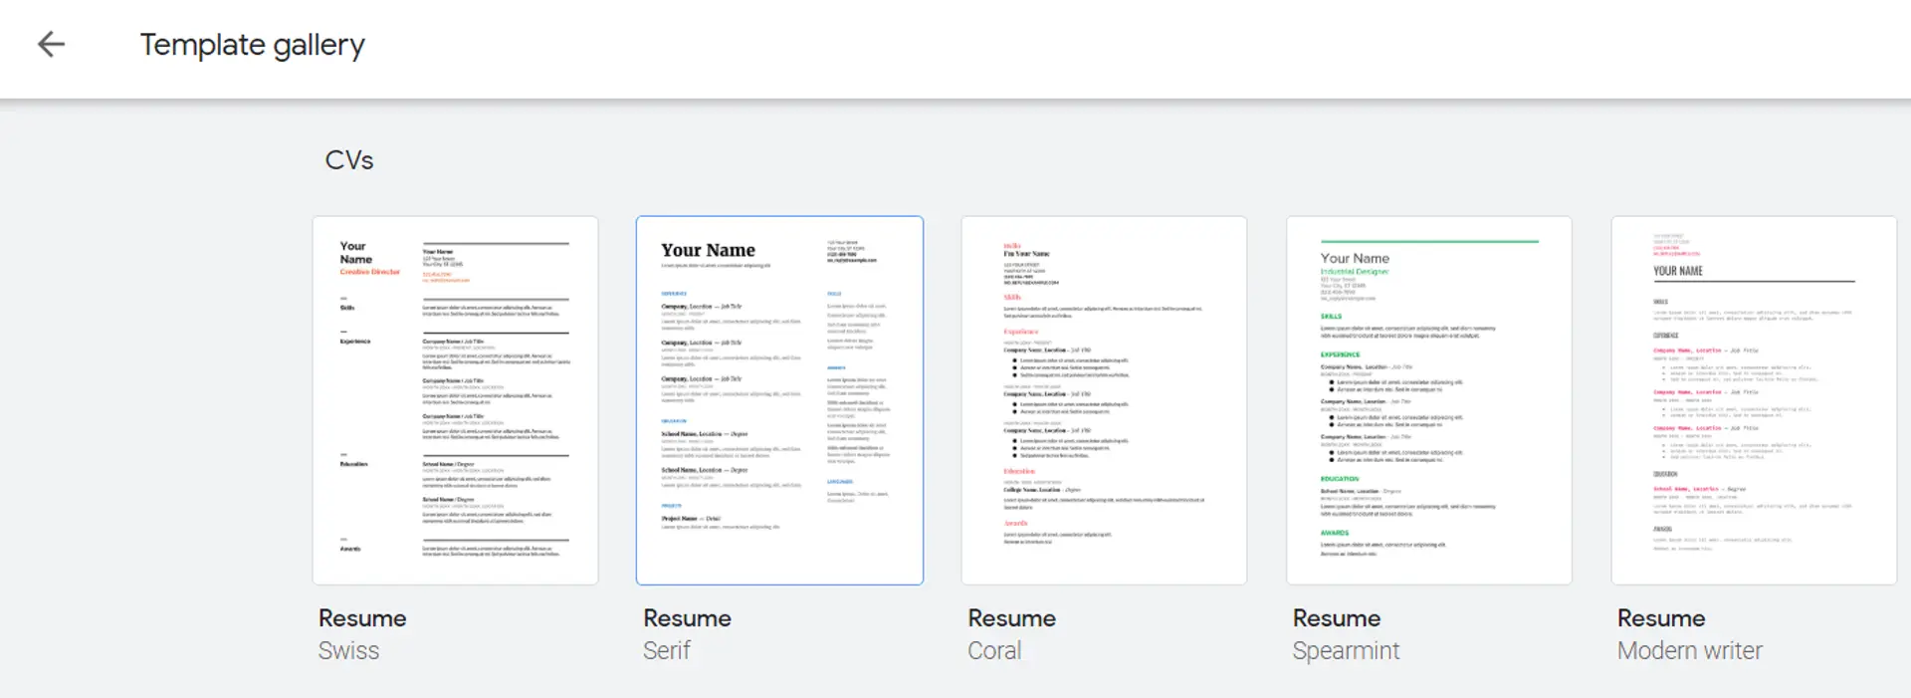Click bold Your Name heading in Serif preview
Image resolution: width=1911 pixels, height=698 pixels.
[x=708, y=251]
